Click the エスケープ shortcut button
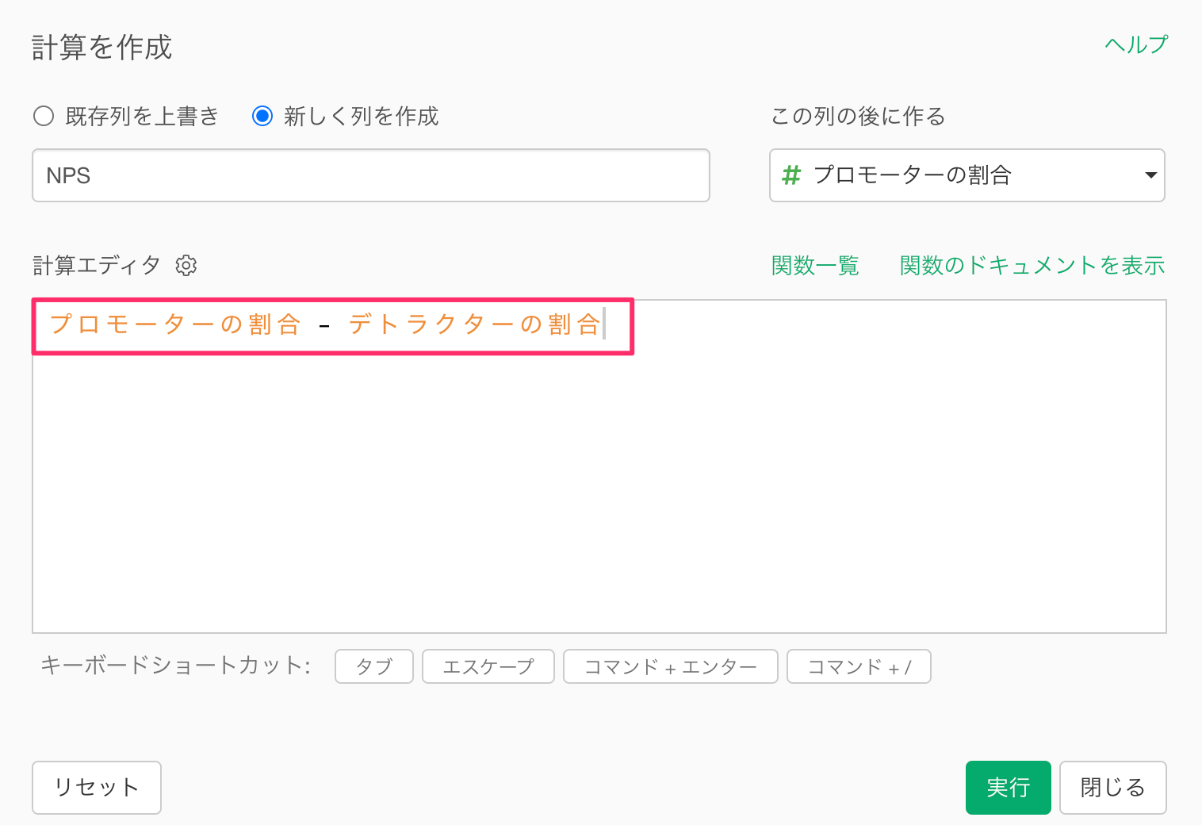 pos(488,666)
